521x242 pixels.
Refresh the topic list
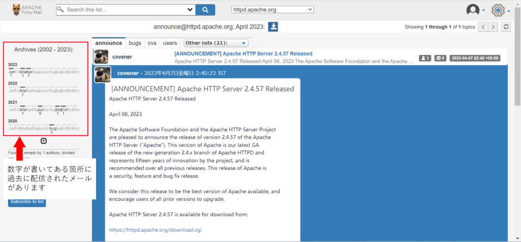point(506,27)
